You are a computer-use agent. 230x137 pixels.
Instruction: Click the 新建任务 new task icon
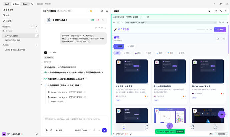(4, 10)
